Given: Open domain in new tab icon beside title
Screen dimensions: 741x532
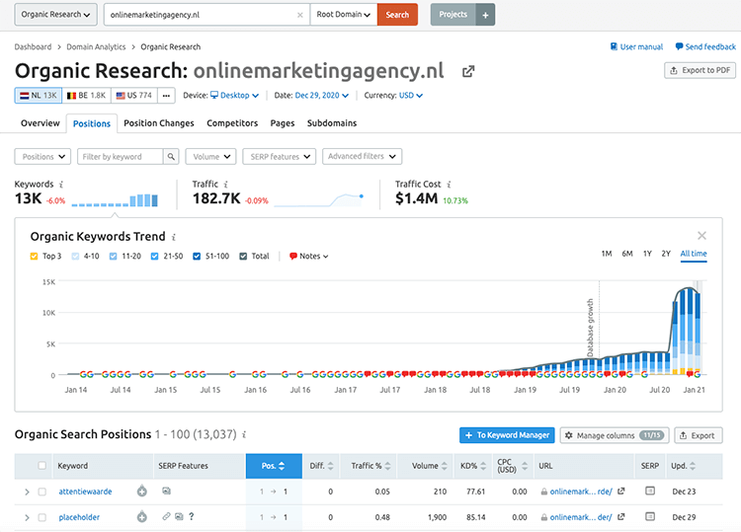Looking at the screenshot, I should [468, 71].
